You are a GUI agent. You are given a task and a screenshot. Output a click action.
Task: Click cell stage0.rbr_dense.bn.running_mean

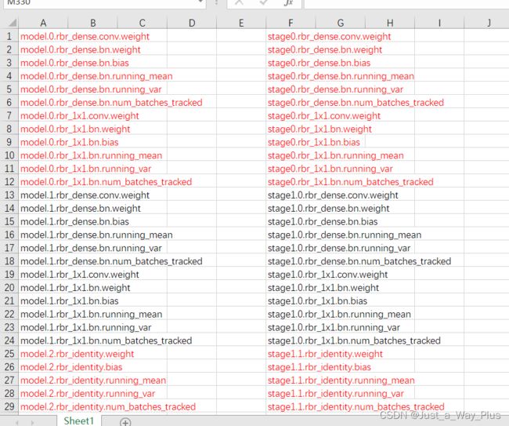click(x=341, y=76)
